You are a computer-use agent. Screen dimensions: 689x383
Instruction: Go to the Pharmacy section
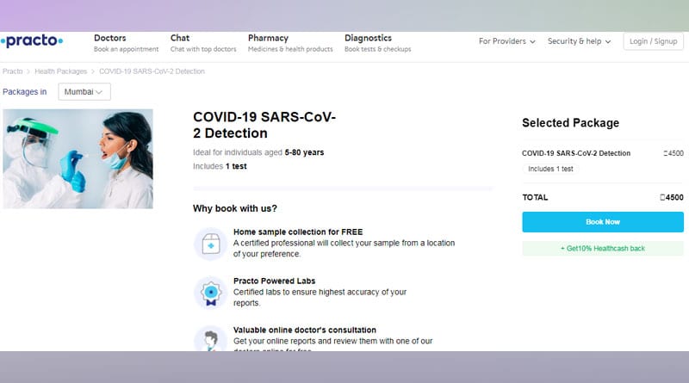pyautogui.click(x=290, y=43)
